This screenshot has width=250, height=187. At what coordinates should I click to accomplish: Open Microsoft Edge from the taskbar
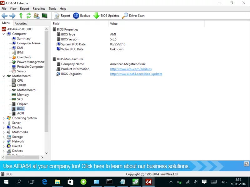point(44,182)
